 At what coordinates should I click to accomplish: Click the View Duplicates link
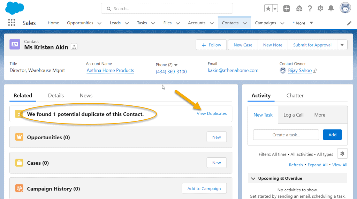212,113
